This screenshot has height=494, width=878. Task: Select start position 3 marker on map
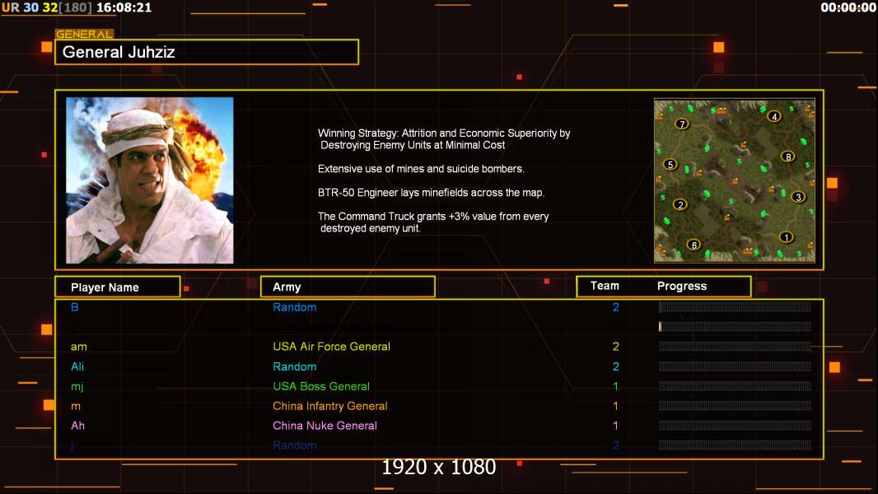coord(798,197)
